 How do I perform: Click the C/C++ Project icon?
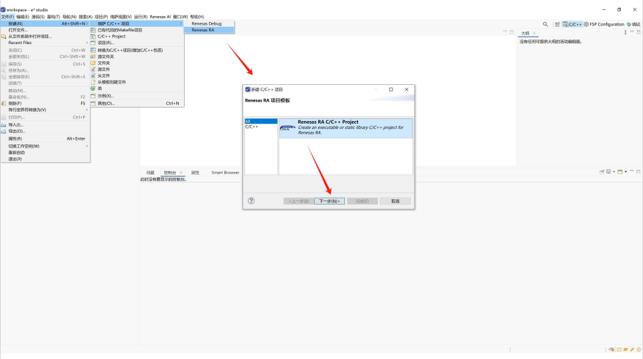coord(93,36)
